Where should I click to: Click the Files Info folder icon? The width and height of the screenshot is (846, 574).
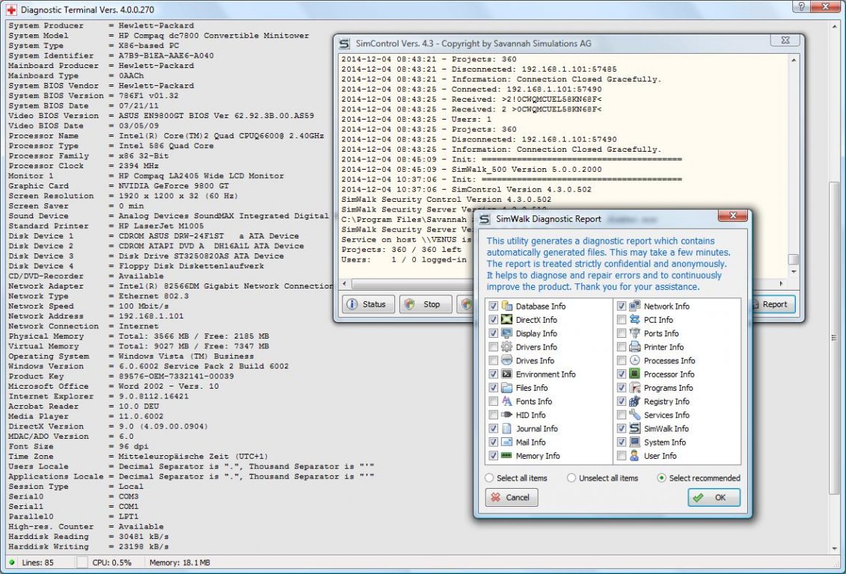pyautogui.click(x=506, y=387)
